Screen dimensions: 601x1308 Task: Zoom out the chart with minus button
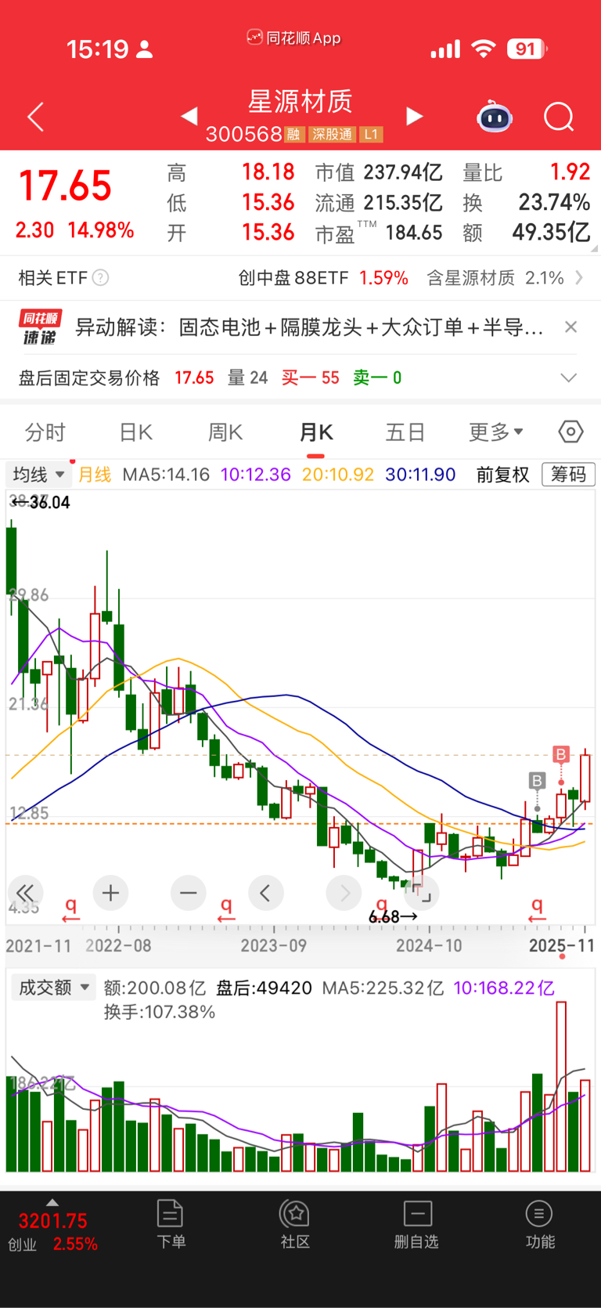(188, 893)
